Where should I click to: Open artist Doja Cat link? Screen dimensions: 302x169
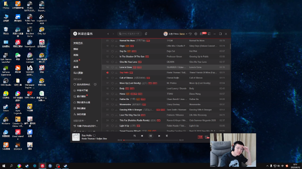point(171,51)
